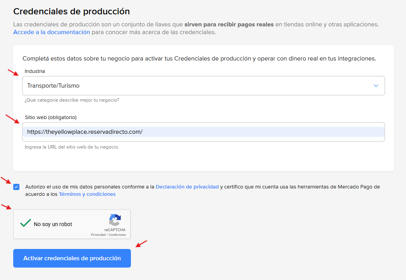Screen dimensions: 406x280
Task: Click the red arrow pointing at Industria
Action: (x=13, y=73)
